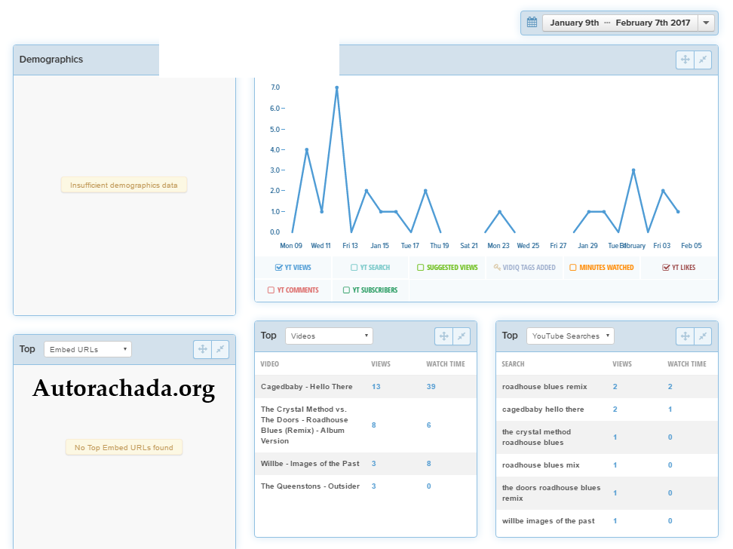Screen dimensions: 733x549
Task: Open the date range dropdown arrow
Action: click(x=706, y=23)
